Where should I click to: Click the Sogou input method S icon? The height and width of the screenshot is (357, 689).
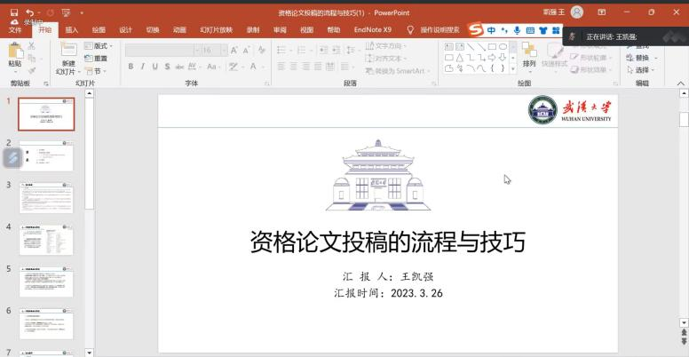tap(475, 29)
